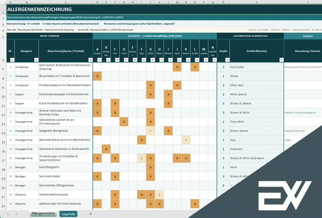Go to next sheet with right arrow
322x218 pixels.
(x=16, y=214)
